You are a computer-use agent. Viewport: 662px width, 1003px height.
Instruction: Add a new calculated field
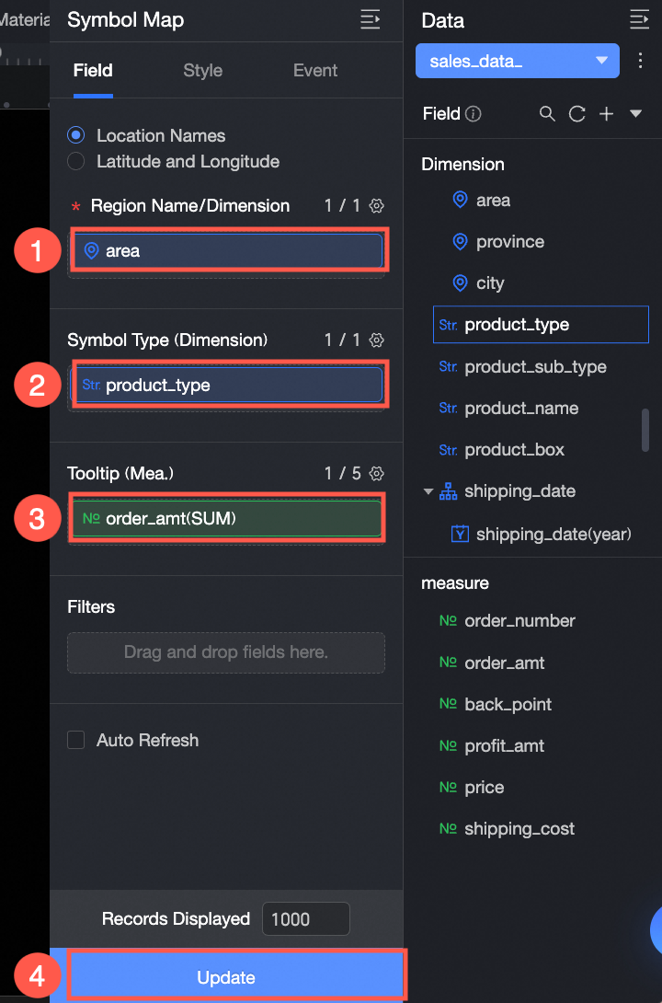[x=606, y=114]
